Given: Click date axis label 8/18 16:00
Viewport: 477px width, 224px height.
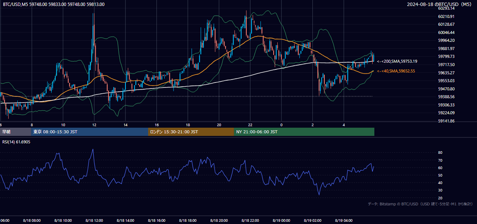Looking at the screenshot, I should click(156, 221).
